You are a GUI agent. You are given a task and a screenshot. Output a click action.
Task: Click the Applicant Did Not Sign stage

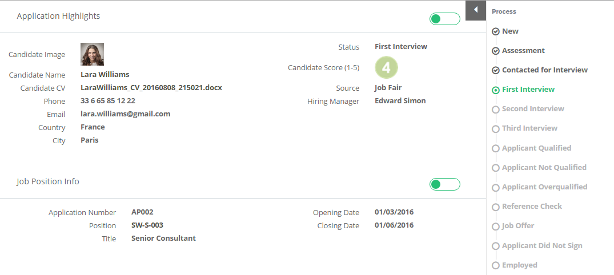click(542, 246)
